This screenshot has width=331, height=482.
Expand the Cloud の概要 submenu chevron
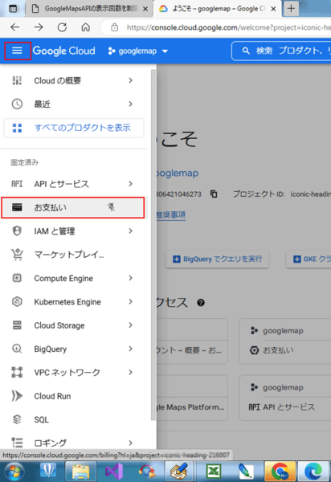point(131,80)
